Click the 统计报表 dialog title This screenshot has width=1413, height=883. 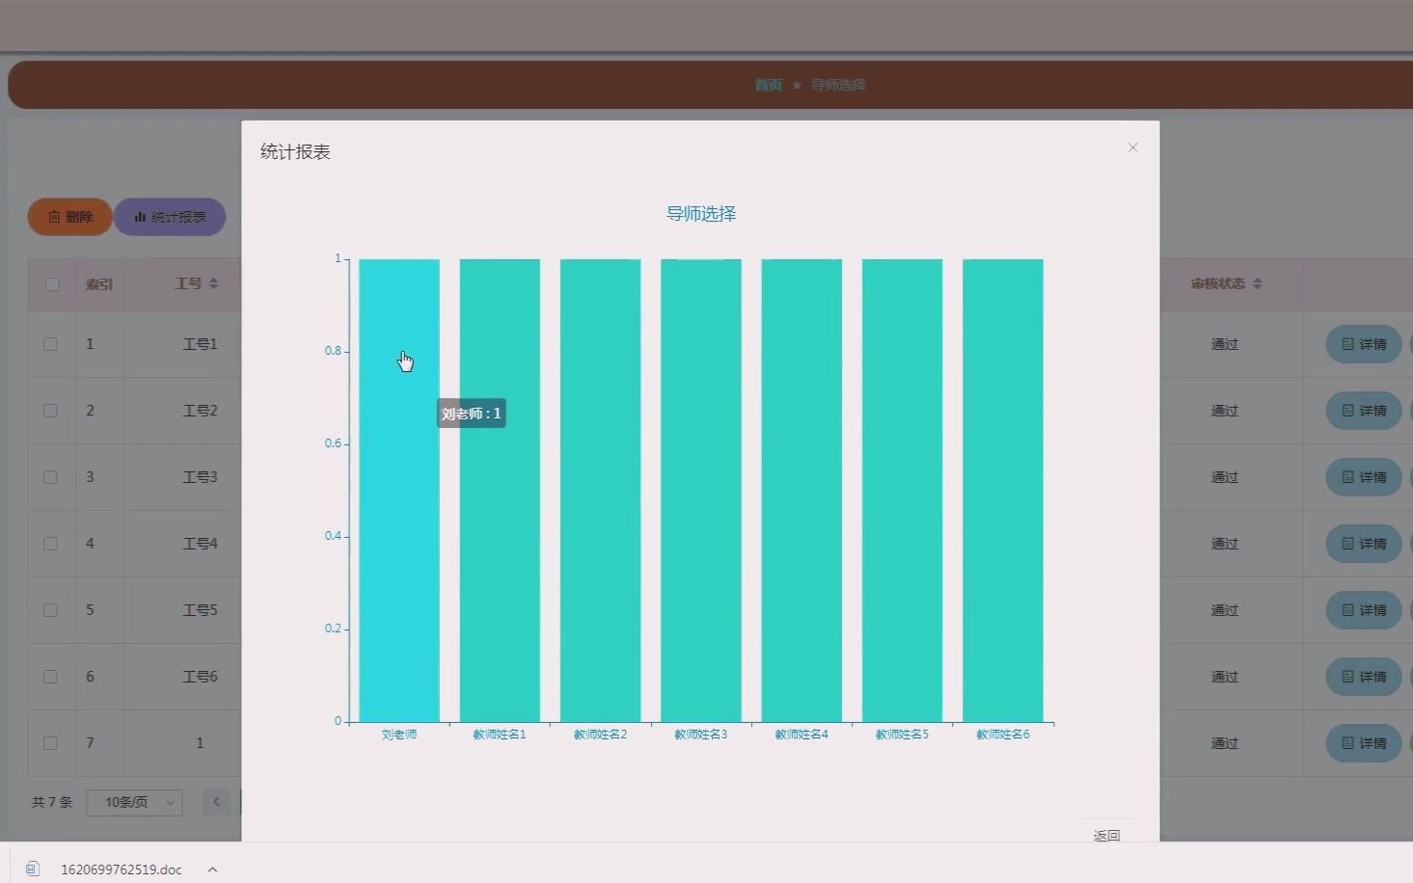pos(295,151)
